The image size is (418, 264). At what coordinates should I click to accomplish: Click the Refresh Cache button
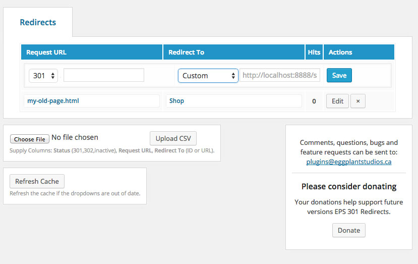click(37, 181)
